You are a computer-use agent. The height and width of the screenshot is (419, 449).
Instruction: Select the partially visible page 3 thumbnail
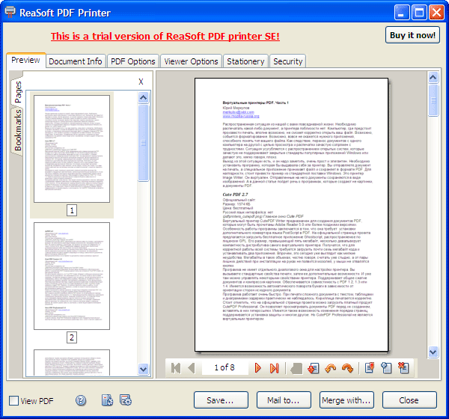pyautogui.click(x=72, y=363)
